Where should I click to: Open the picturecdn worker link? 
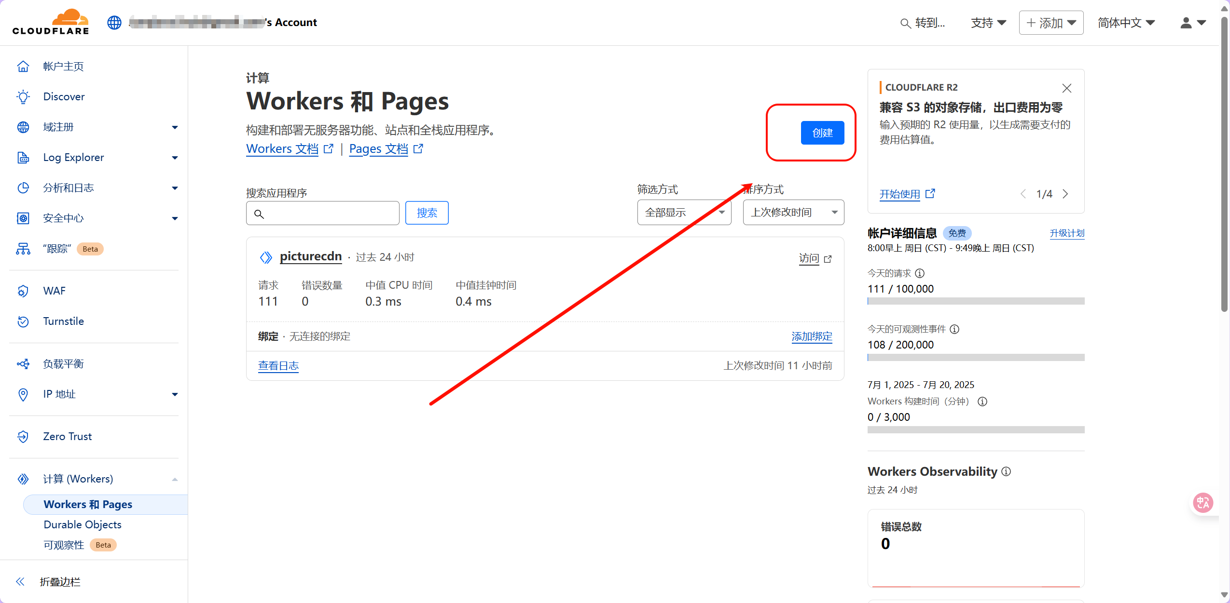point(311,256)
